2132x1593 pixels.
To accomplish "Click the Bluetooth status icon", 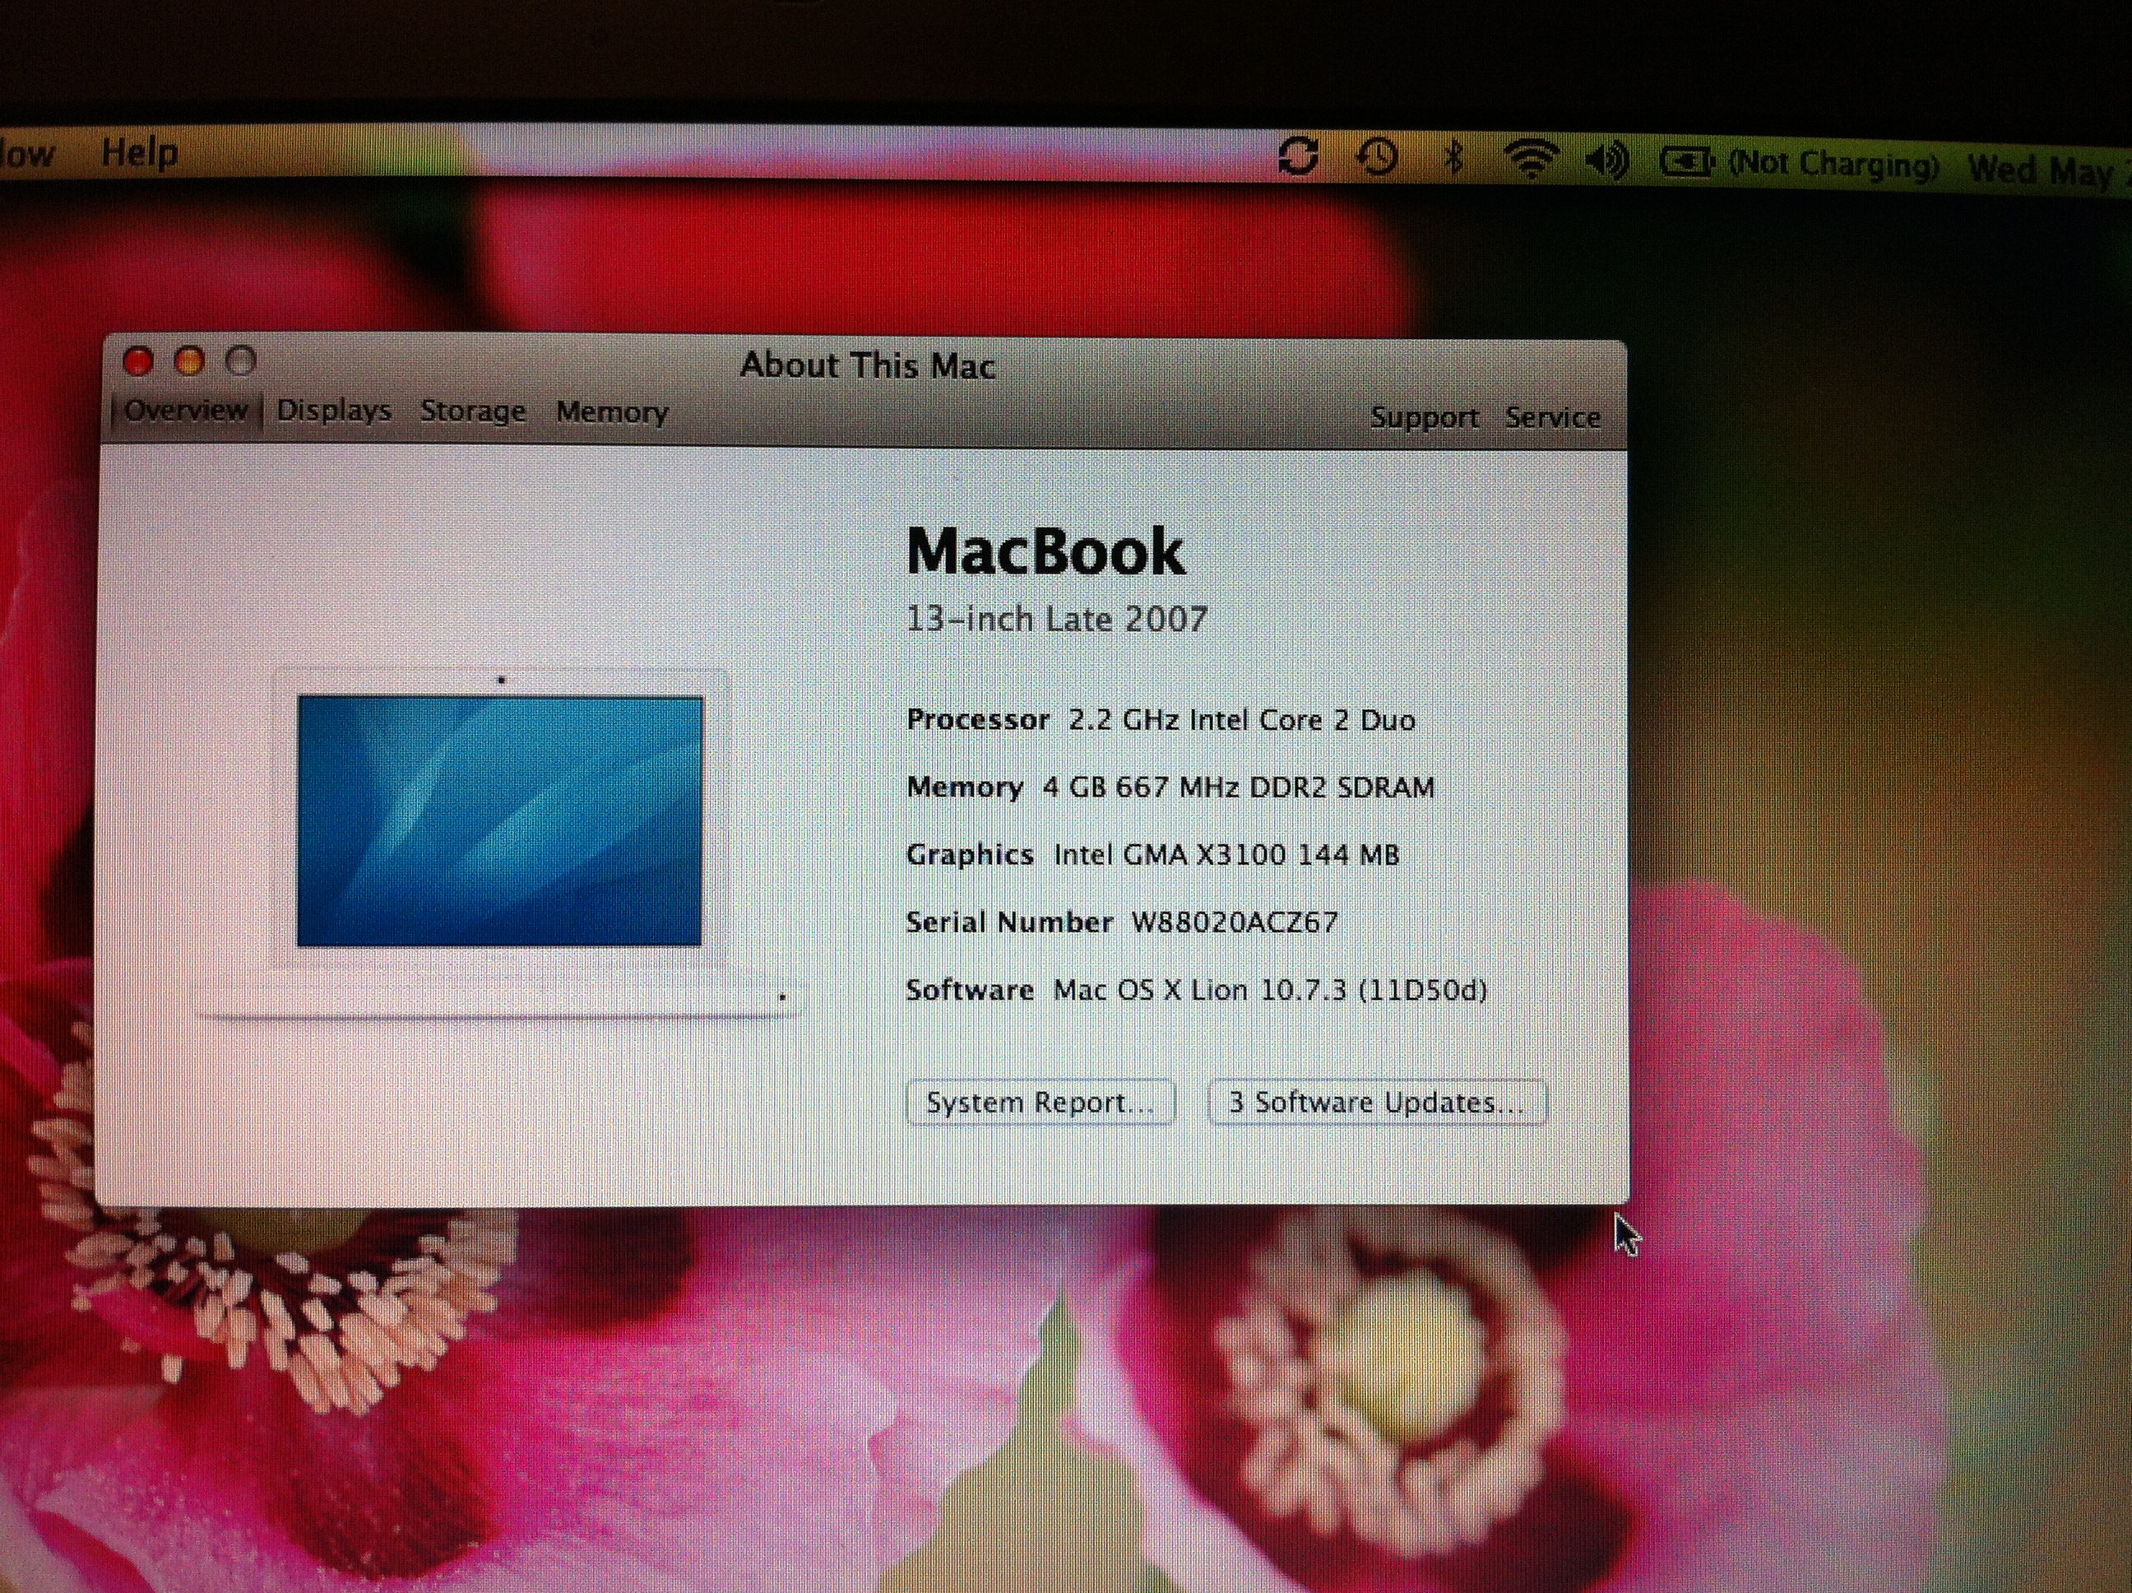I will click(x=1453, y=156).
